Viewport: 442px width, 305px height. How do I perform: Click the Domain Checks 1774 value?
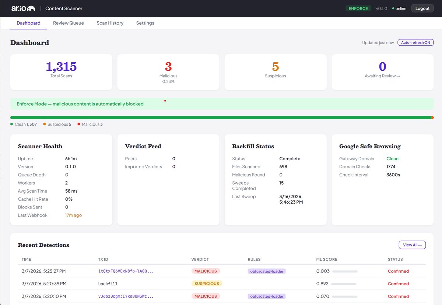pos(391,167)
